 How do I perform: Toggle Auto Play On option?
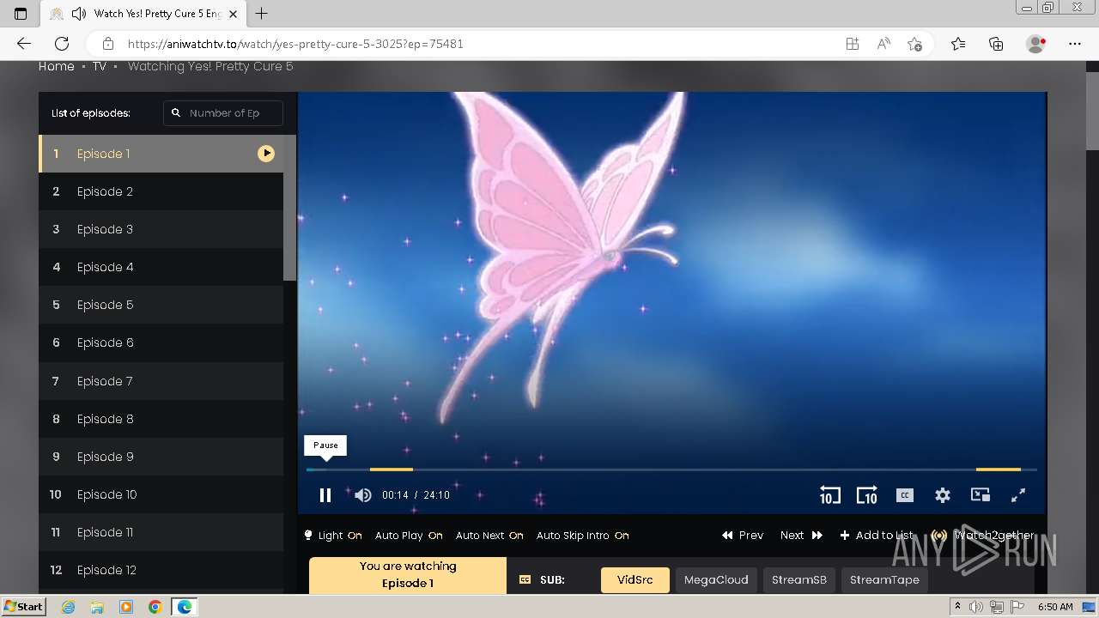coord(409,536)
